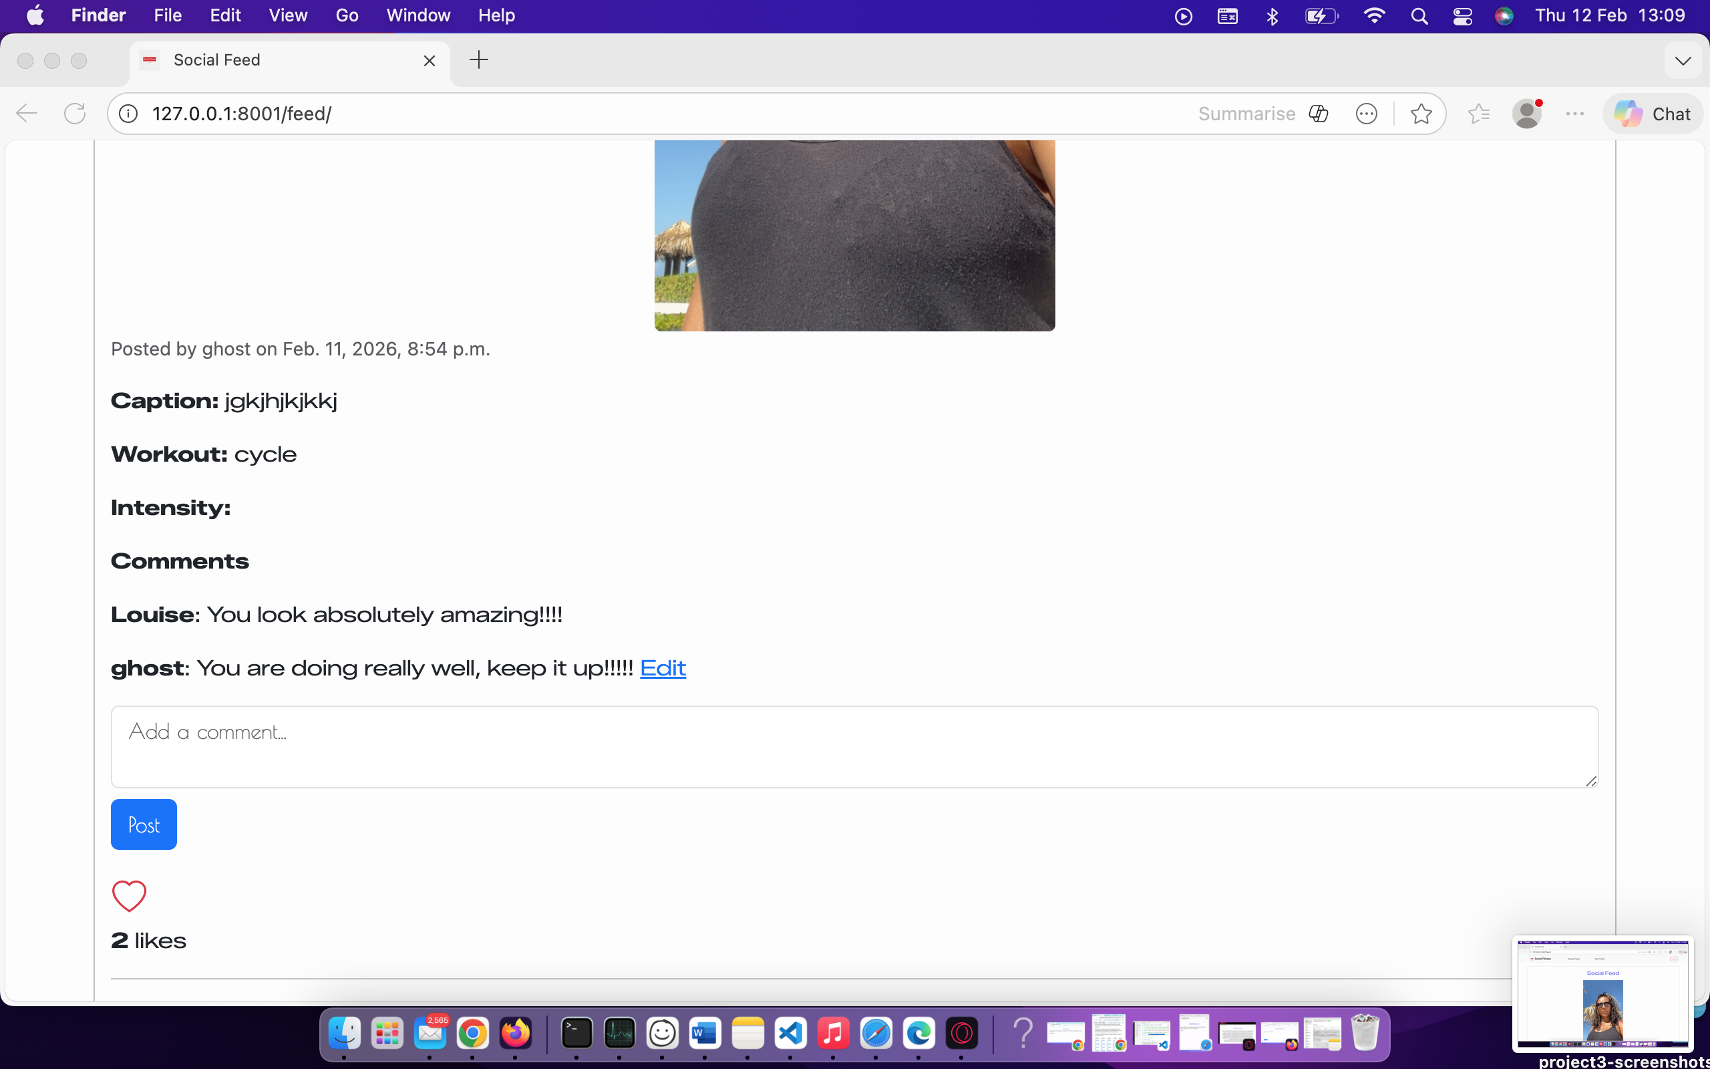Select the Social Feed tab
The width and height of the screenshot is (1710, 1069).
(x=216, y=60)
